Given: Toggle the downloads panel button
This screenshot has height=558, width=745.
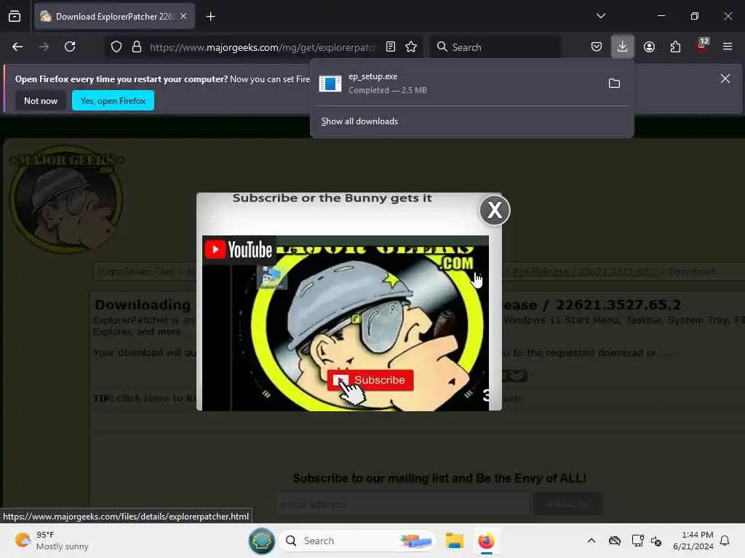Looking at the screenshot, I should point(623,46).
